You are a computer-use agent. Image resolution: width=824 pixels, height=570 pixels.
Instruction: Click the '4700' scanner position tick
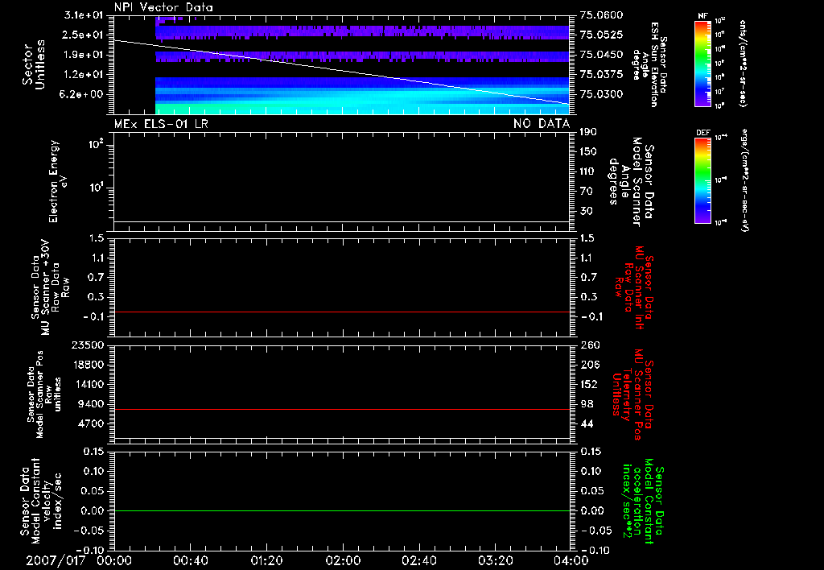point(91,423)
